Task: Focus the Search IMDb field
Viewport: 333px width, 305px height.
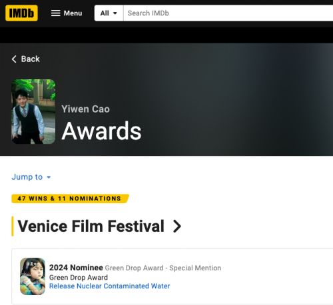Action: pyautogui.click(x=228, y=13)
